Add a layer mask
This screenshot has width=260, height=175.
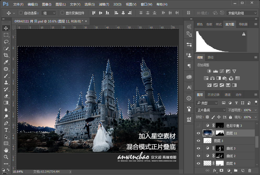tap(221, 170)
